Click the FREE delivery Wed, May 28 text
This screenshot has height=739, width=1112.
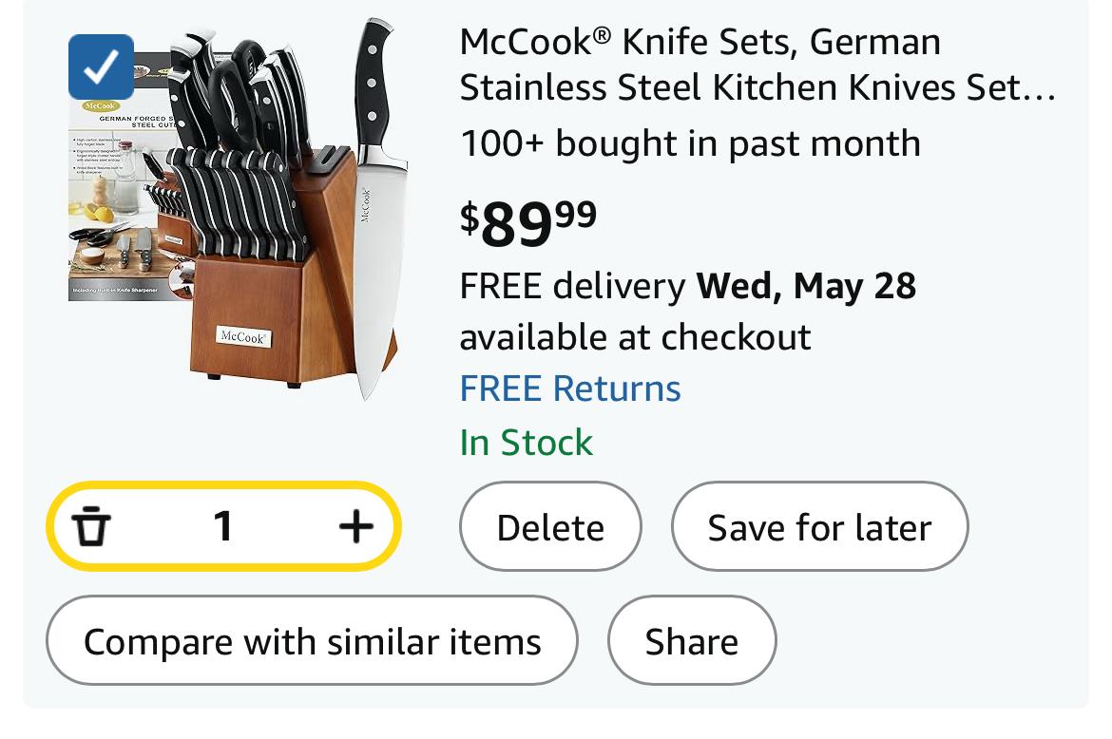click(687, 285)
